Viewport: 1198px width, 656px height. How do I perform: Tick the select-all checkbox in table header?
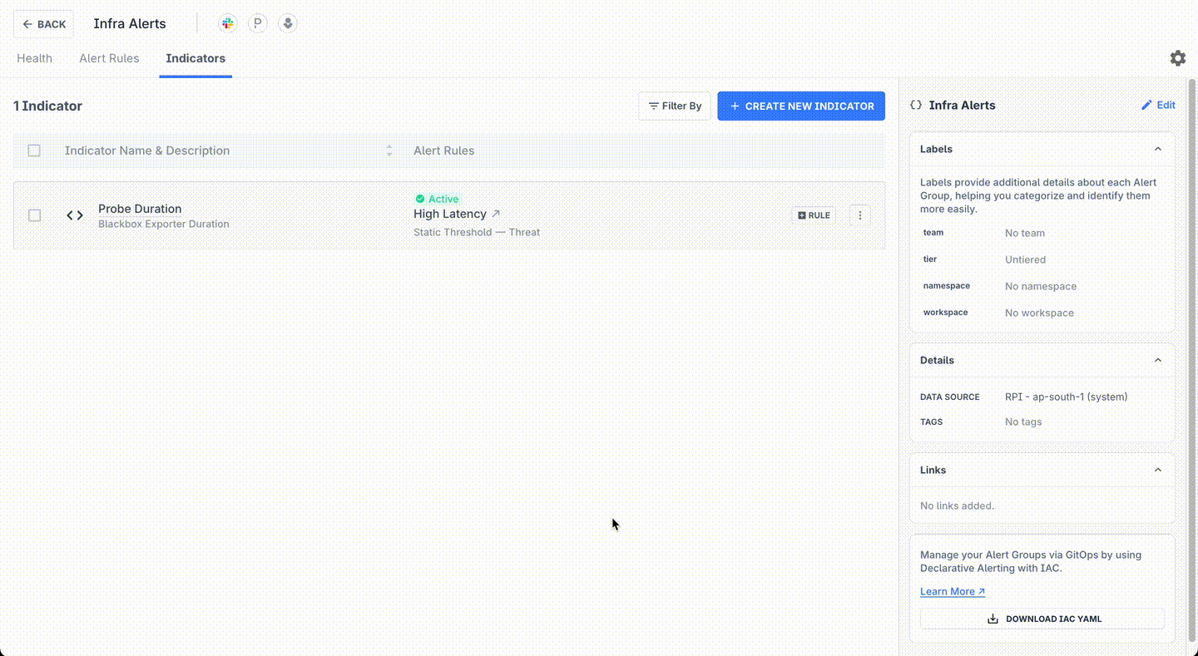[x=34, y=150]
